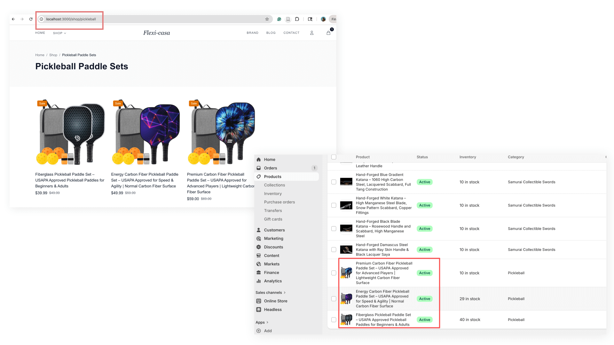
Task: Expand the SHOP navigation dropdown
Action: click(x=59, y=33)
